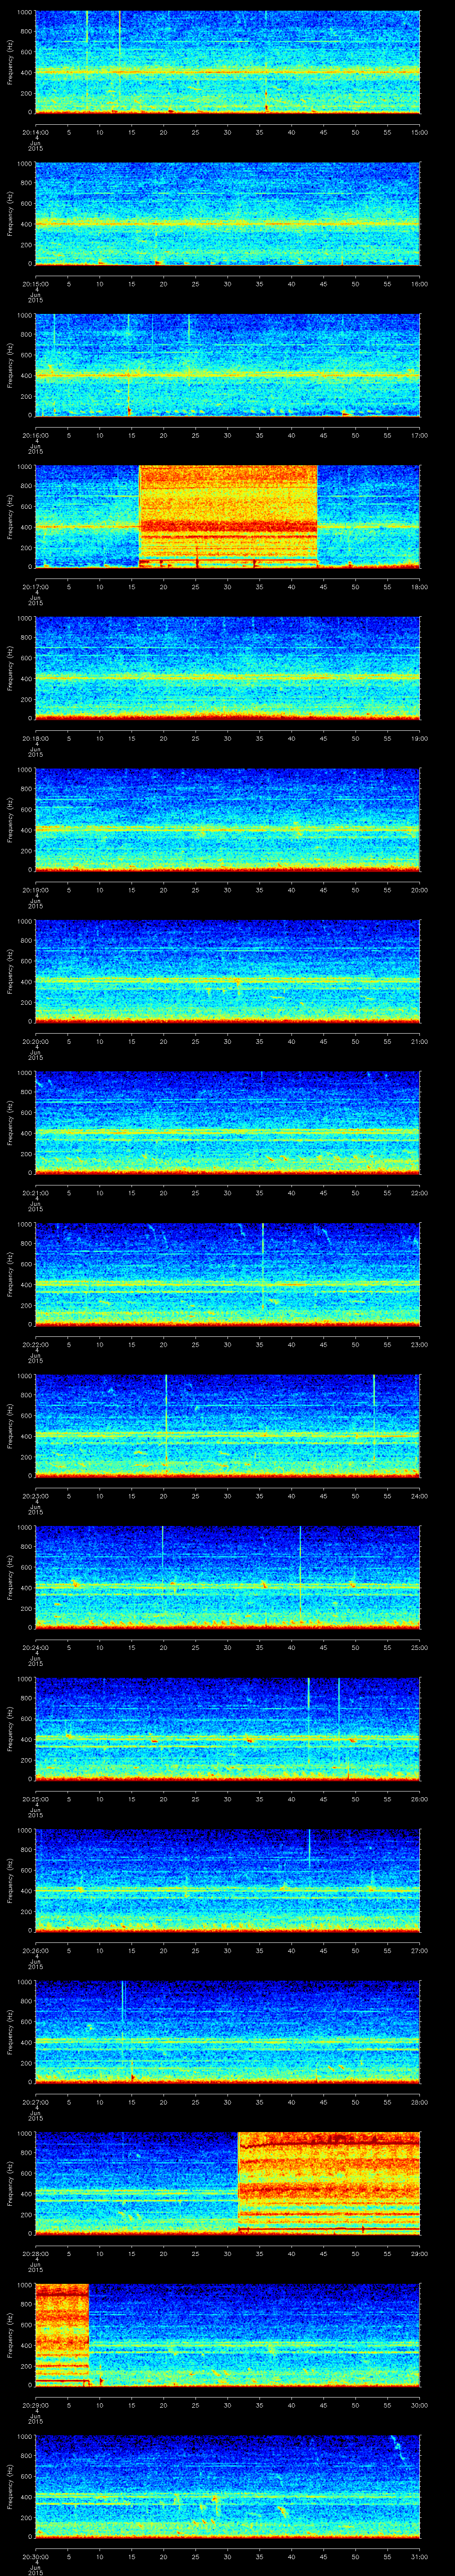Image resolution: width=455 pixels, height=2576 pixels.
Task: Click the 20:21:00 start time label
Action: [35, 1193]
